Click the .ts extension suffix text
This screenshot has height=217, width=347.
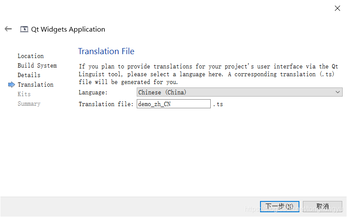[x=218, y=104]
